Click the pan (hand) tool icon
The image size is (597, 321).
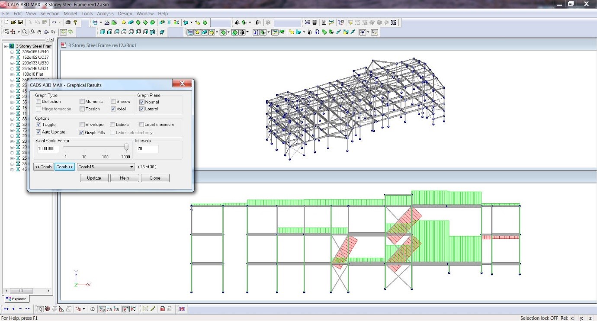click(40, 32)
